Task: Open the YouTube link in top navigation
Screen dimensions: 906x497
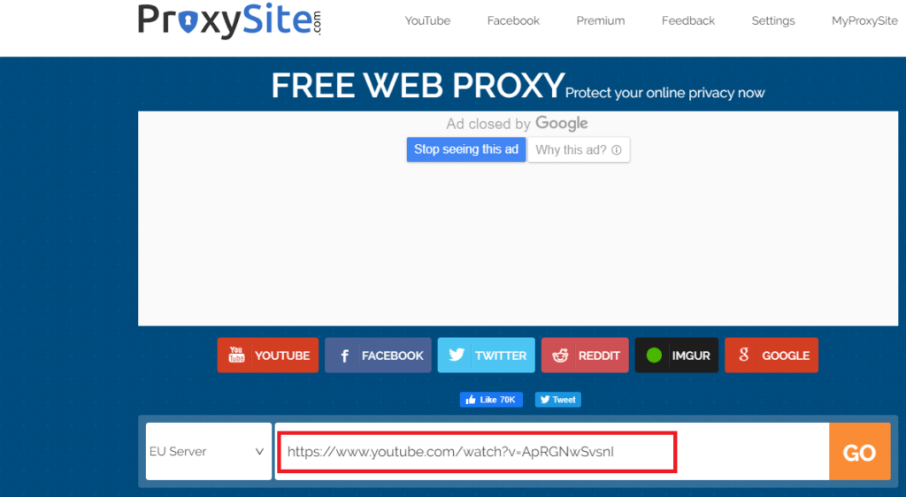Action: click(x=427, y=20)
